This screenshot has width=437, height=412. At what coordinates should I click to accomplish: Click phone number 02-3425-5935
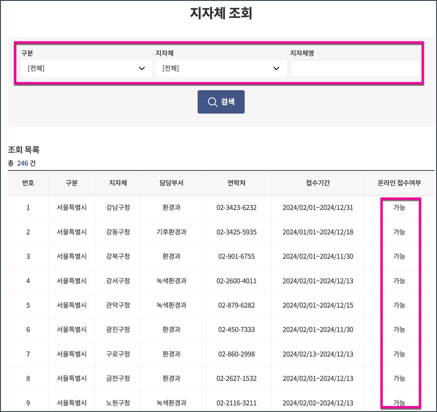point(236,232)
